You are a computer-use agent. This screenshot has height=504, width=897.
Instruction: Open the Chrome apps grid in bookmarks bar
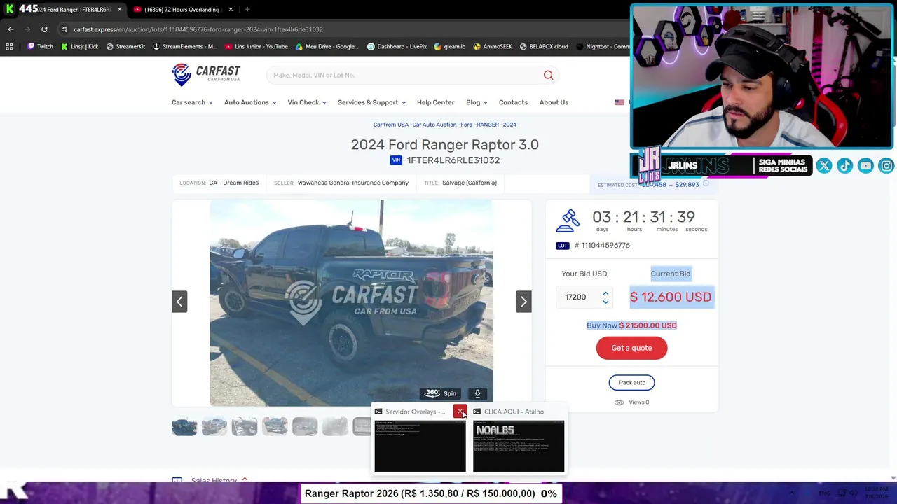coord(9,47)
